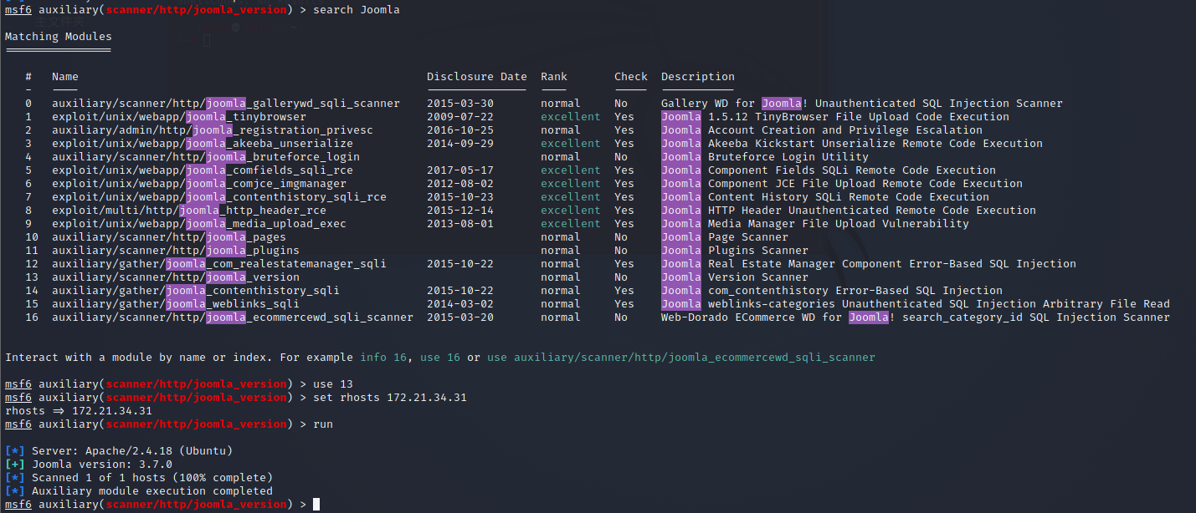Select the 'set rhosts 172.21.34.31' command
Viewport: 1196px width, 513px height.
coord(390,398)
